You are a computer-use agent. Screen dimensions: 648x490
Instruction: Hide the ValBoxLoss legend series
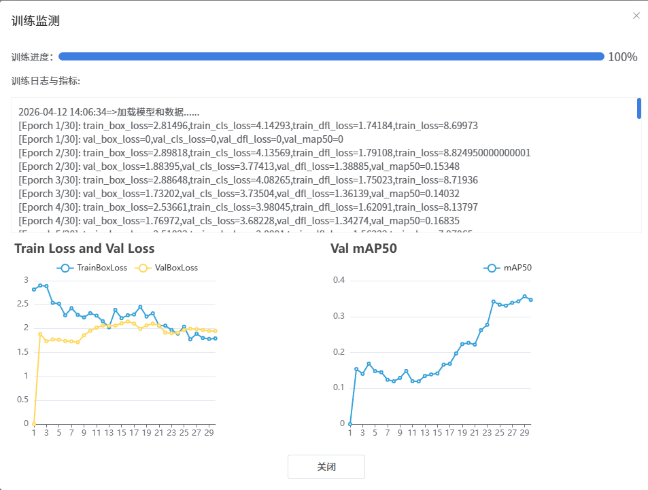167,268
